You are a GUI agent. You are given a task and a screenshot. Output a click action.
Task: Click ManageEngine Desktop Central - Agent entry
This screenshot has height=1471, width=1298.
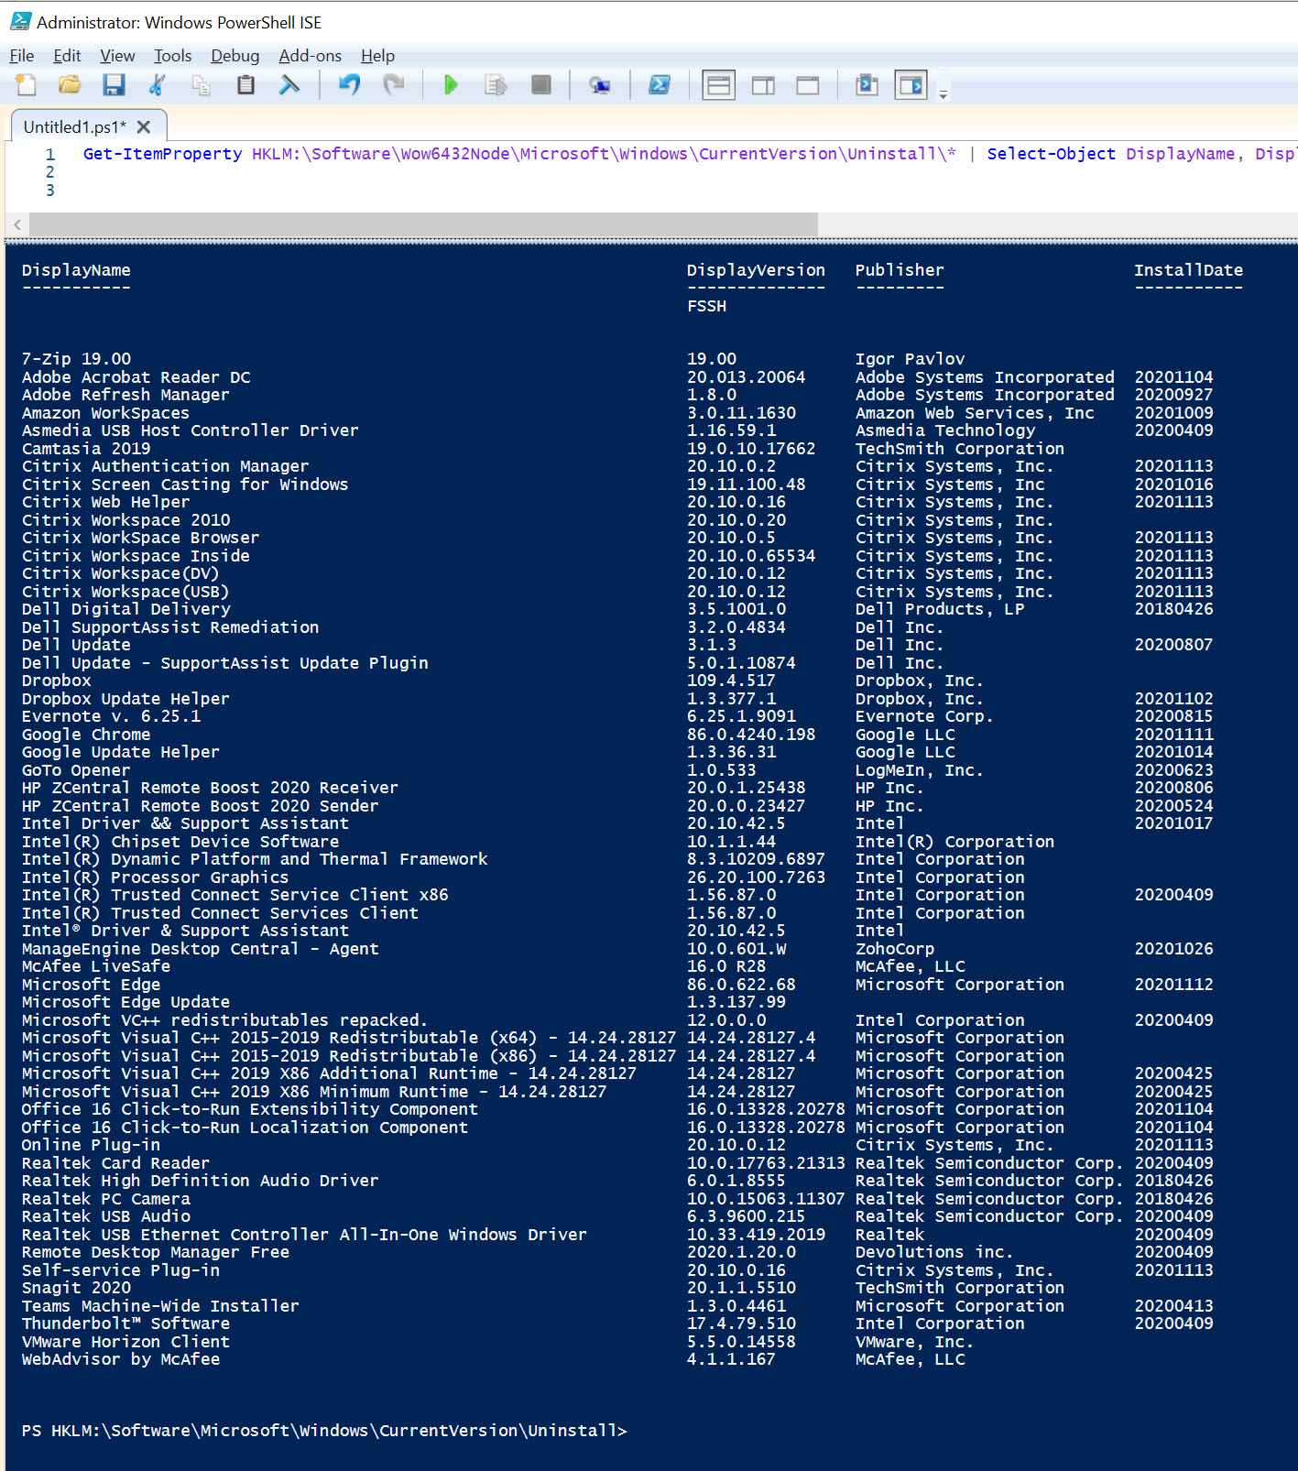(x=200, y=949)
